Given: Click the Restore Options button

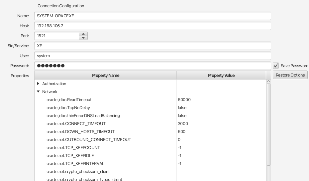Looking at the screenshot, I should pyautogui.click(x=290, y=75).
